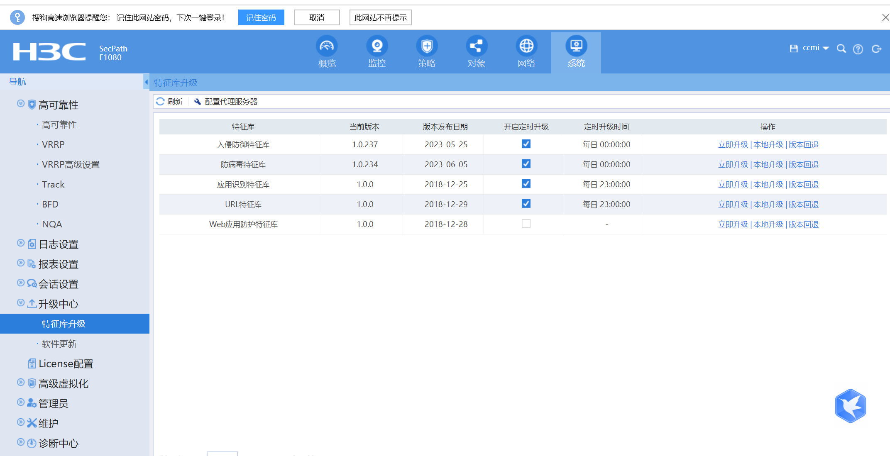890x456 pixels.
Task: Enable scheduled upgrade for Web应用防护特征库
Action: [526, 224]
